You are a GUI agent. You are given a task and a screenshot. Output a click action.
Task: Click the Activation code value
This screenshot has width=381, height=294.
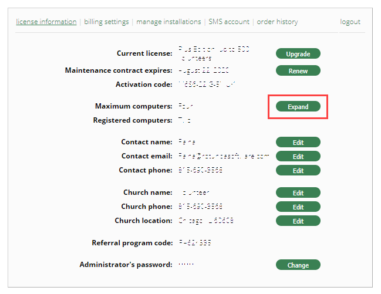[207, 85]
